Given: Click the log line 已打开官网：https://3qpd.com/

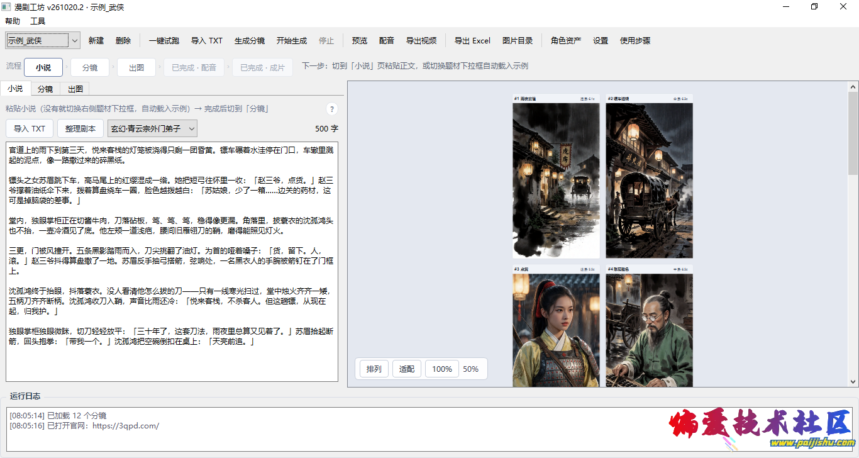Looking at the screenshot, I should (84, 426).
